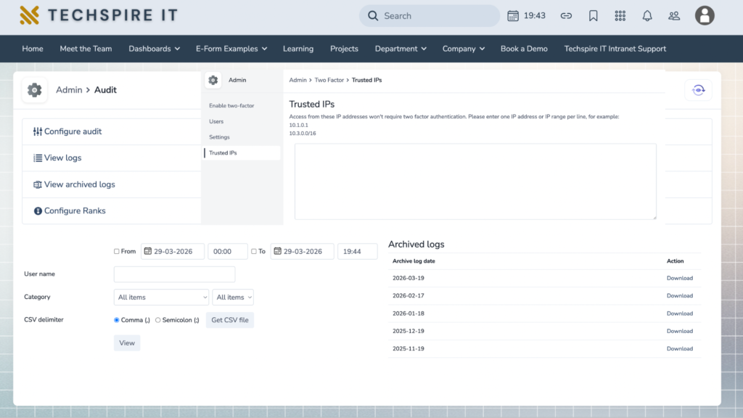The image size is (743, 418).
Task: Open the first Category dropdown
Action: (x=161, y=297)
